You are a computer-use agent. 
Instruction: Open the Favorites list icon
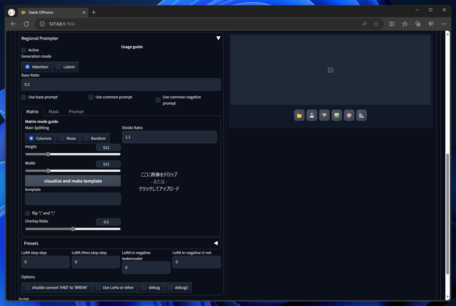[405, 24]
